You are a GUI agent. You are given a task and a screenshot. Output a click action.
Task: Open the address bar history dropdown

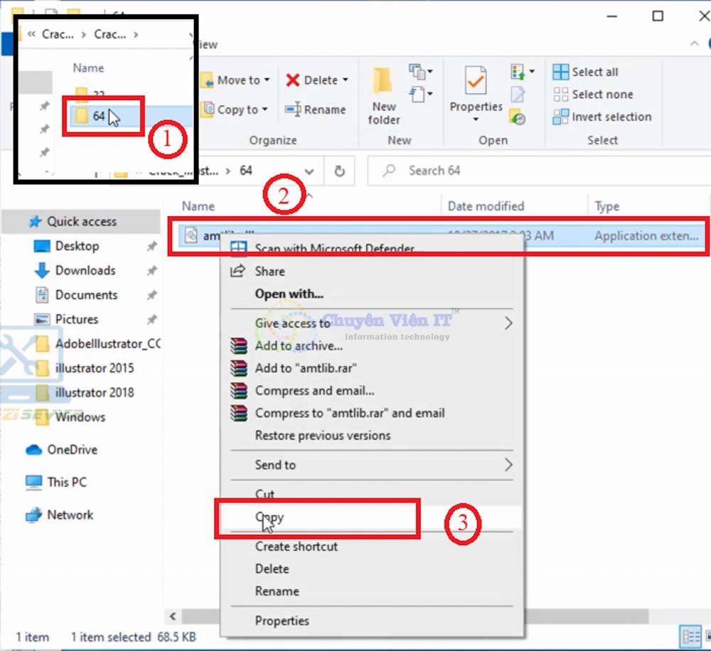point(309,171)
